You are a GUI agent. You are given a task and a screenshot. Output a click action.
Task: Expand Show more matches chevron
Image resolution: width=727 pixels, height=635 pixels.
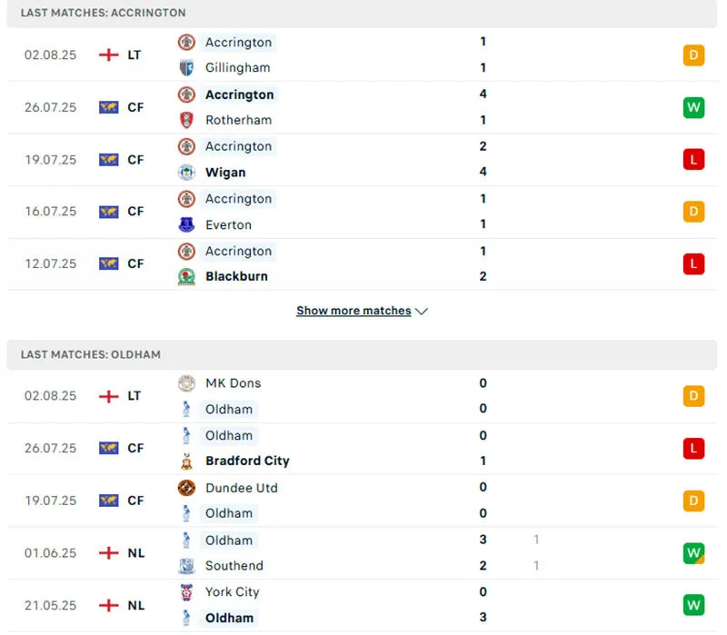click(x=422, y=311)
